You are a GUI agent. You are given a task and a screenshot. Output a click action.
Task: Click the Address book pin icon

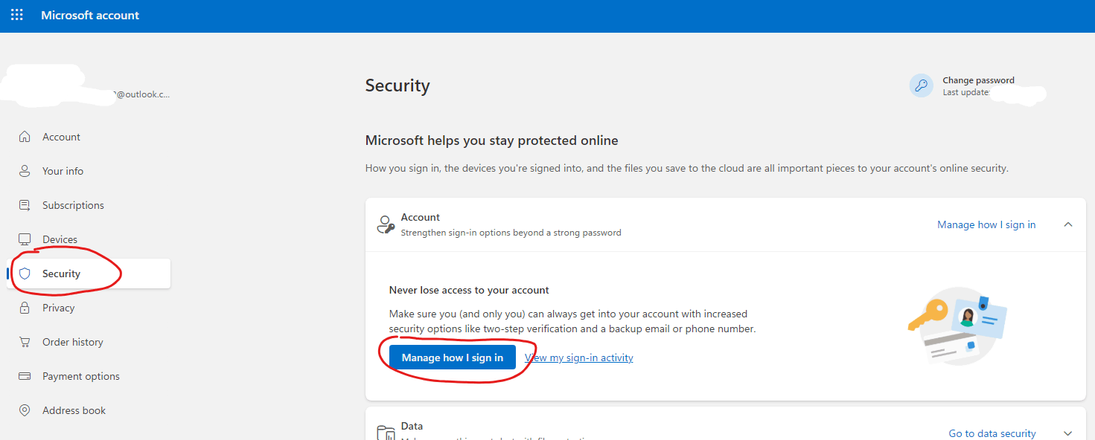coord(25,410)
